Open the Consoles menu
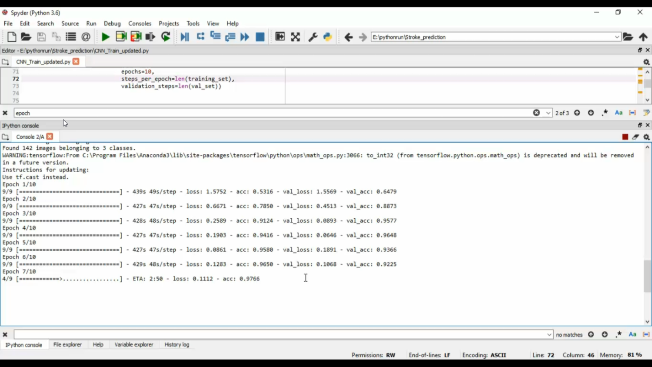Screen dimensions: 652x367 pyautogui.click(x=140, y=23)
